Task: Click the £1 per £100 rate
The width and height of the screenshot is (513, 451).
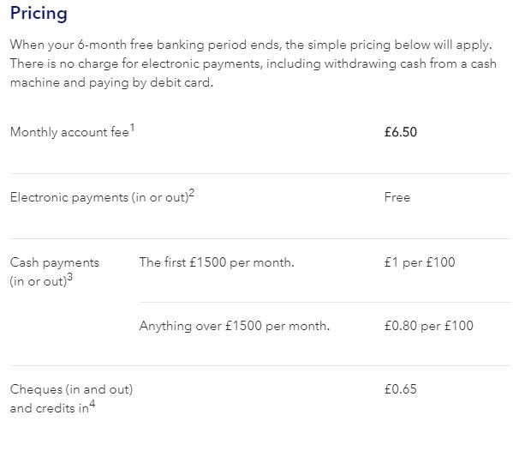Action: (x=420, y=262)
